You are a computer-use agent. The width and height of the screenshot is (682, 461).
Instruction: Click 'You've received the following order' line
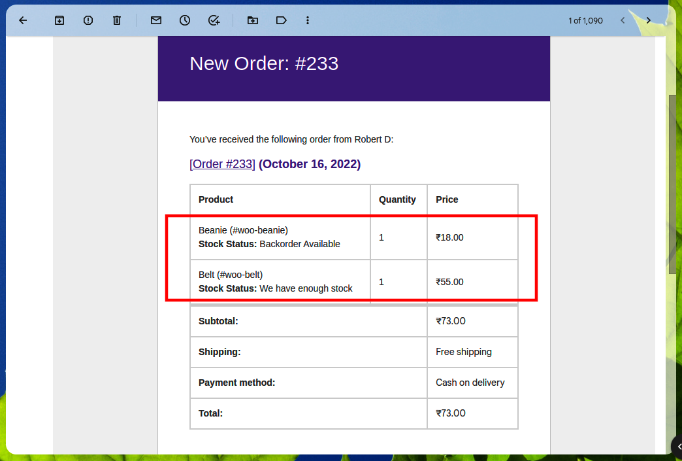tap(291, 139)
